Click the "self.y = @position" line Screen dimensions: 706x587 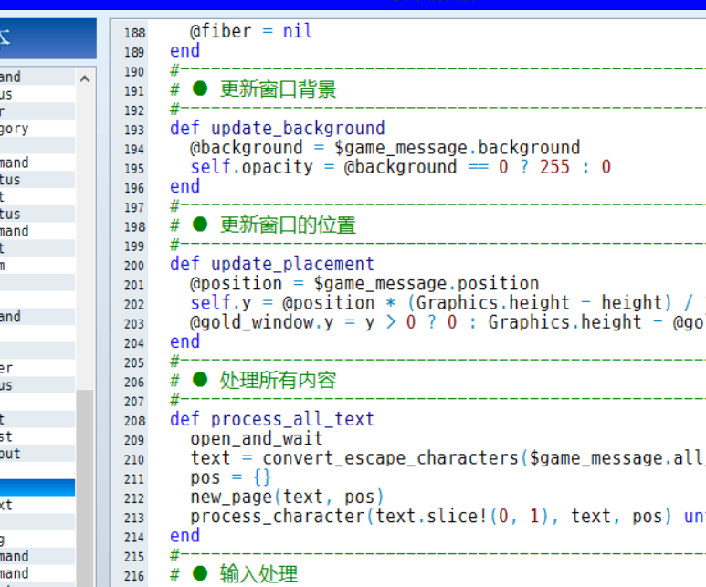[x=448, y=302]
